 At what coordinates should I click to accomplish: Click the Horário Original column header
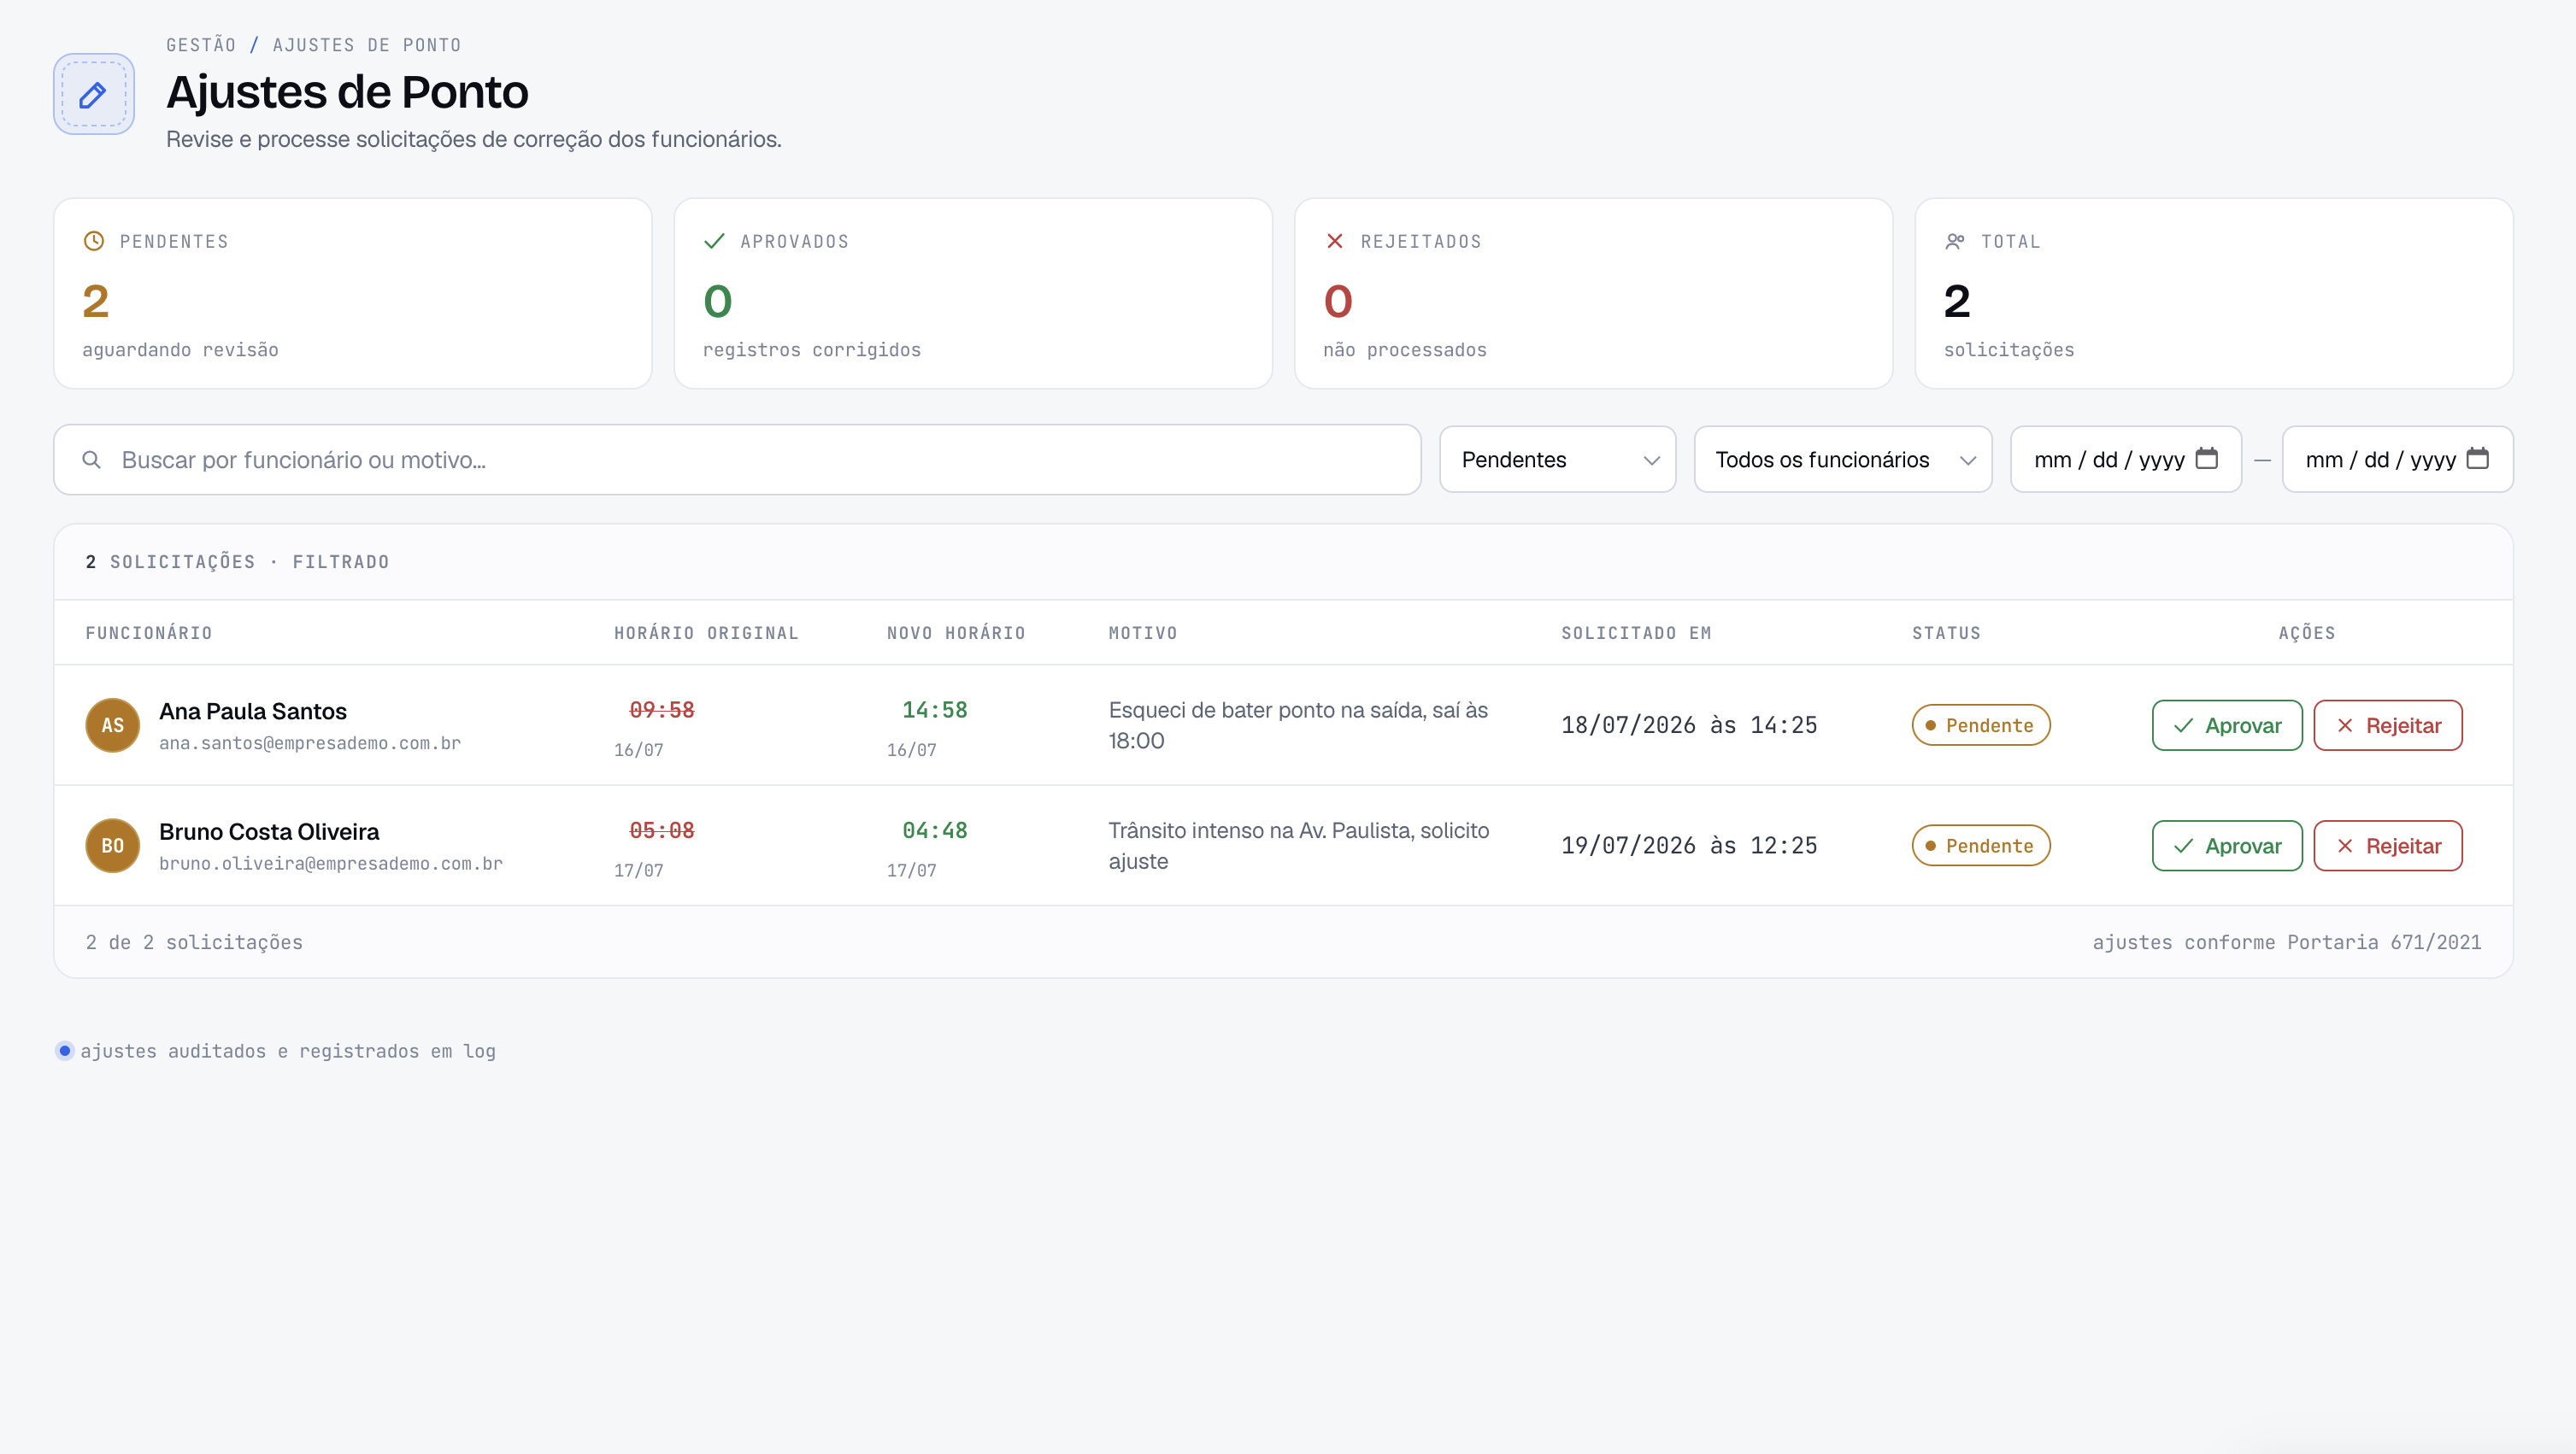click(706, 632)
